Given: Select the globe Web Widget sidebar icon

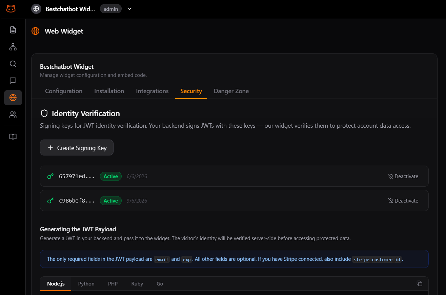Looking at the screenshot, I should (13, 98).
